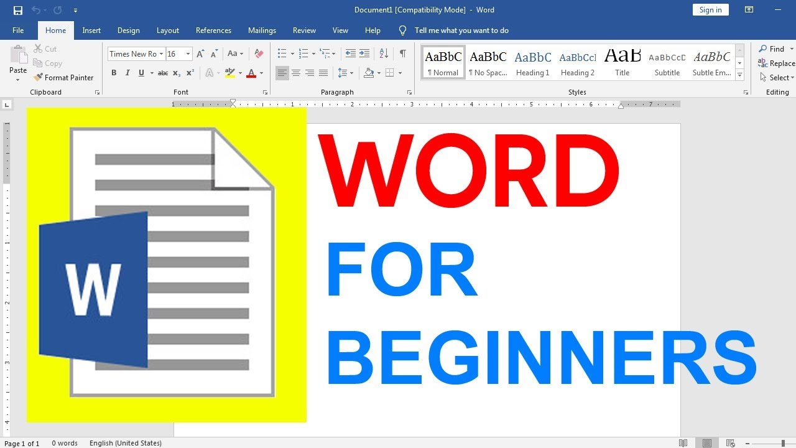Toggle Italic formatting
Image resolution: width=796 pixels, height=448 pixels.
coord(127,73)
